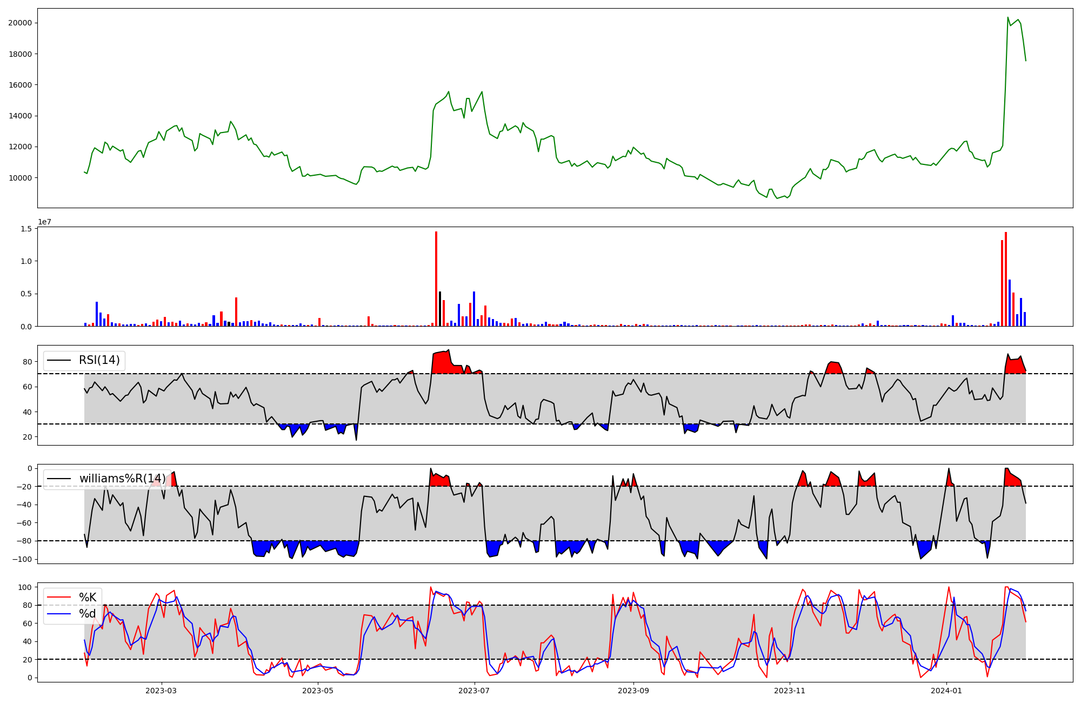Click the williams%R(14) legend label

123,479
